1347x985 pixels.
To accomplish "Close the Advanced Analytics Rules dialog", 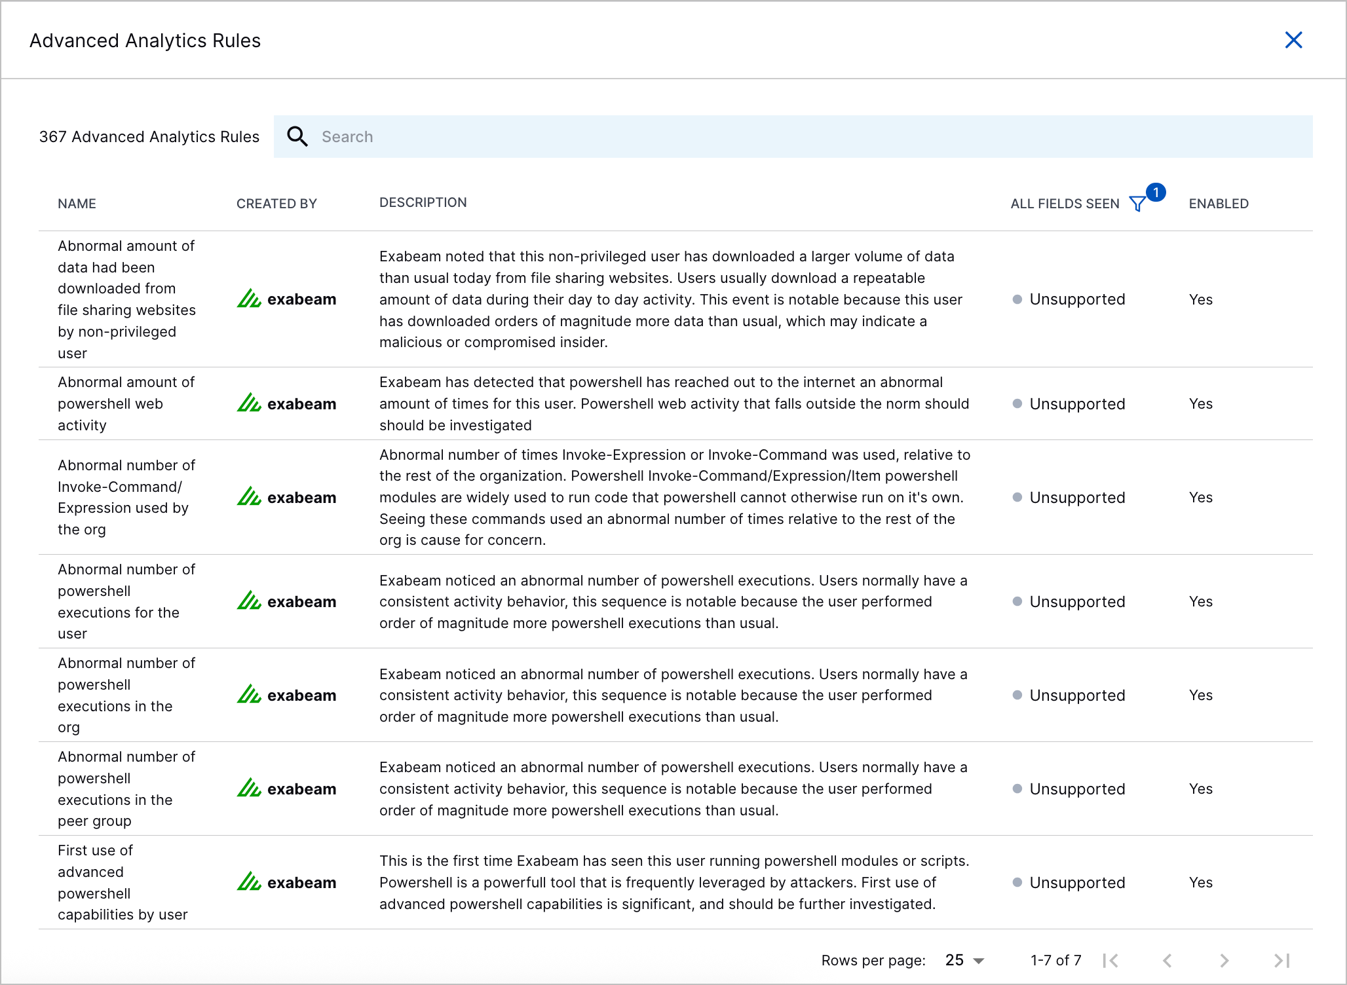I will click(1293, 41).
